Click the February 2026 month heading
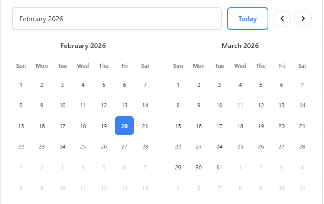The width and height of the screenshot is (324, 204). pyautogui.click(x=83, y=46)
